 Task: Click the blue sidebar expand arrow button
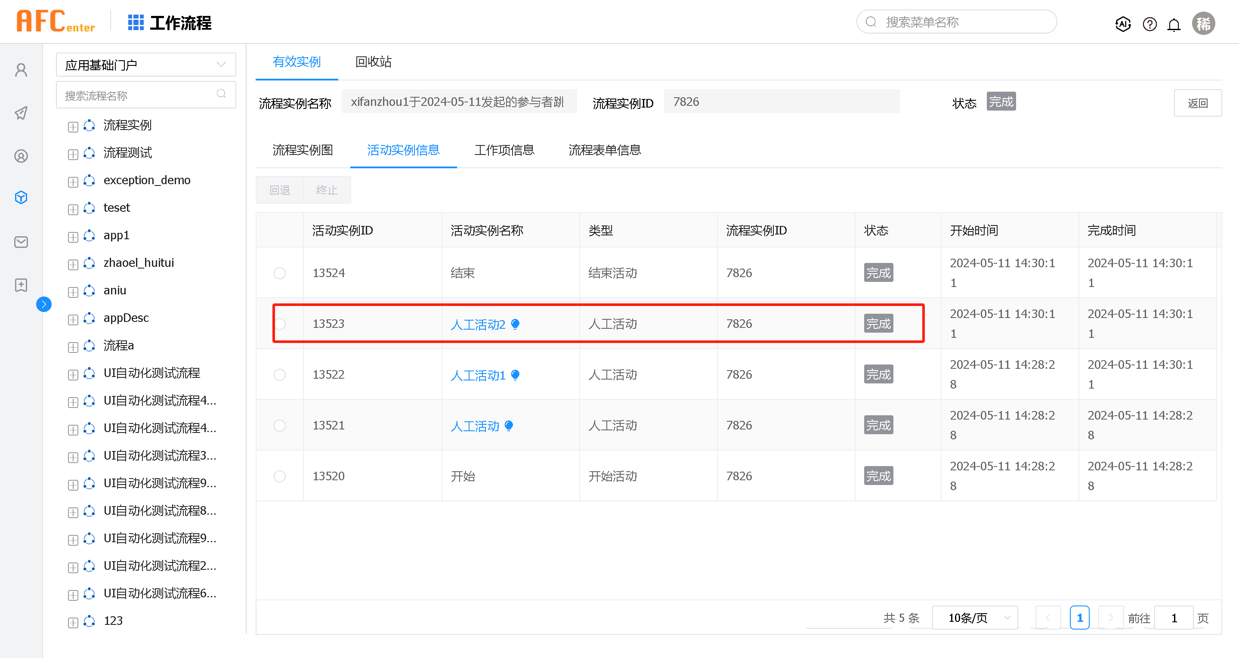(x=44, y=304)
